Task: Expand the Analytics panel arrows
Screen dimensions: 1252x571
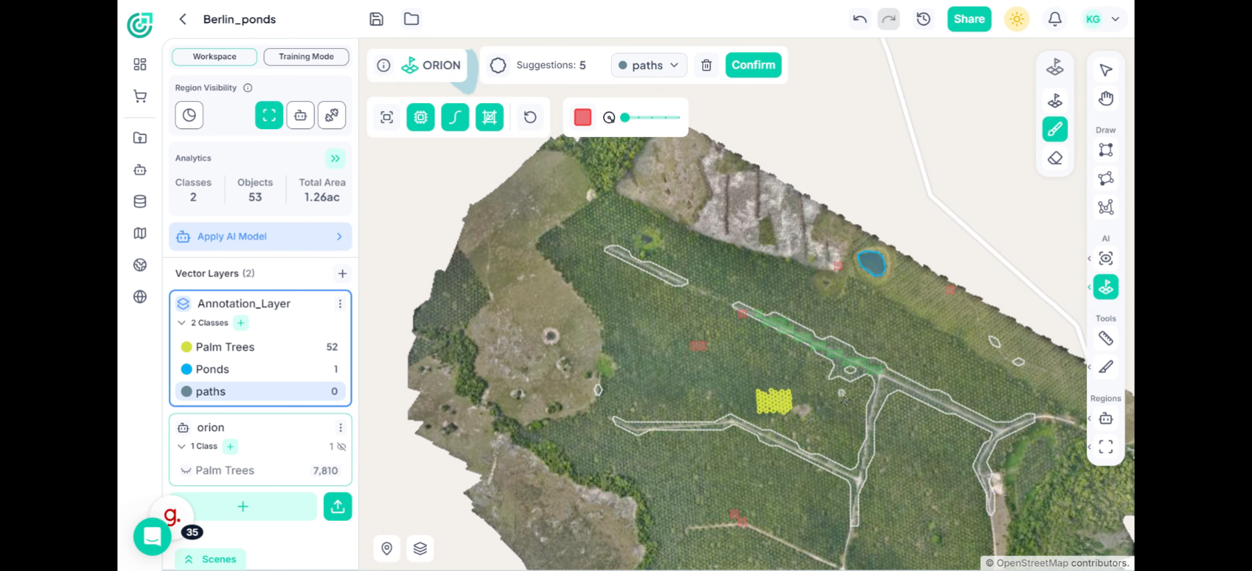Action: 335,158
